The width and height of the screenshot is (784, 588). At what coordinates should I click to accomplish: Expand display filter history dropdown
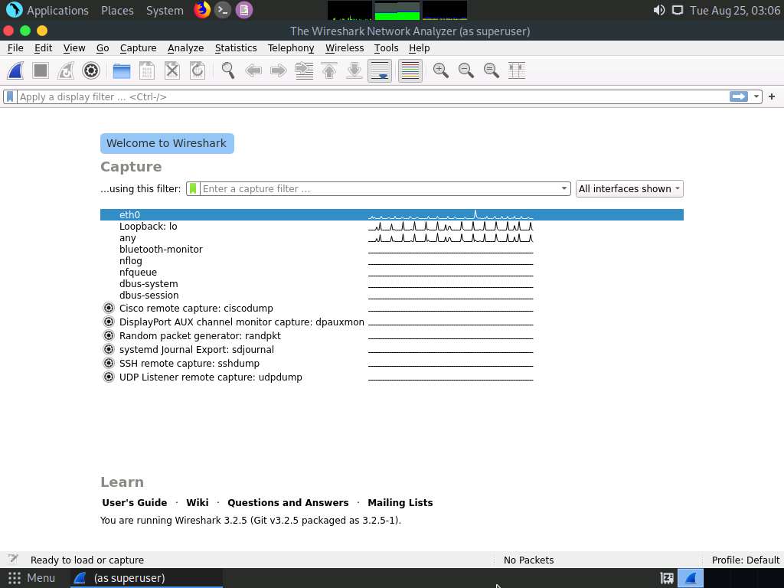pos(756,96)
